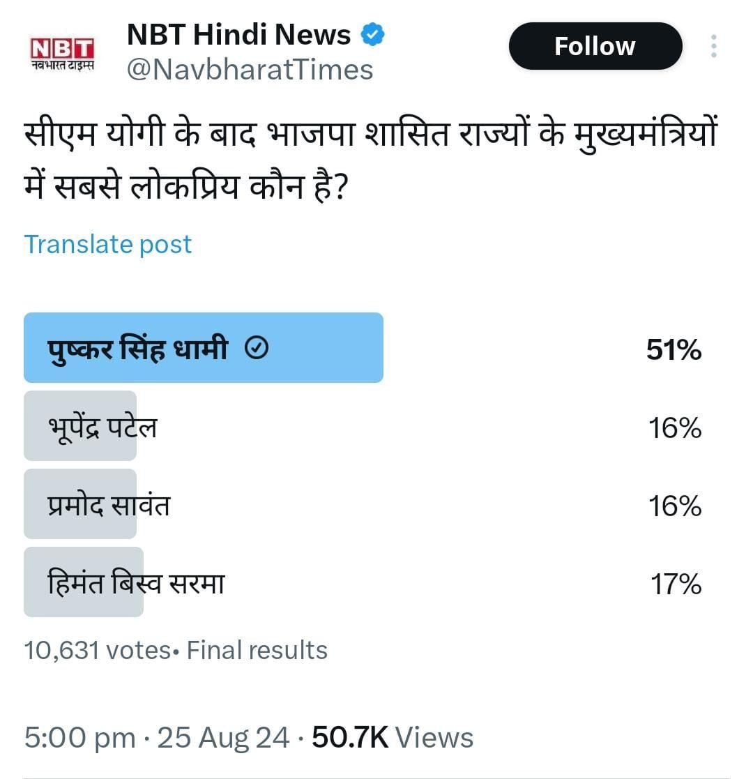Open the NBT profile avatar logo
753x779 pixels.
point(62,54)
